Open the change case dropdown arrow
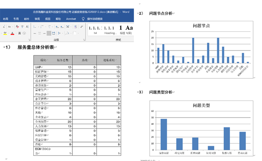Screen dimensions: 262x161 click(x=12, y=27)
